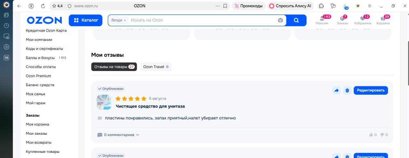Image resolution: width=409 pixels, height=158 pixels.
Task: Open the downloads icon with badge 14
Action: 345,6
